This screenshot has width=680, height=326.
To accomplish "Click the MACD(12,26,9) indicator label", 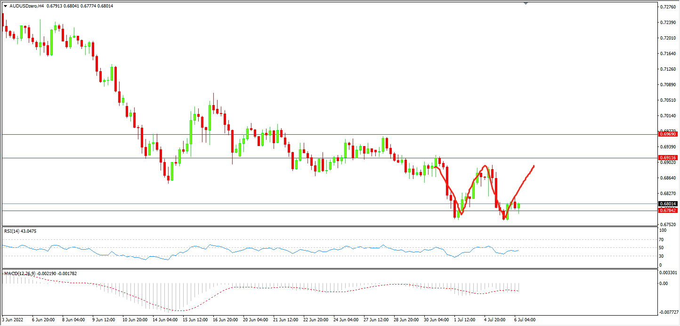I will point(19,274).
